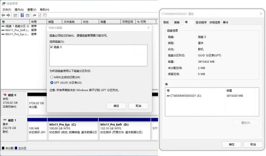This screenshot has width=266, height=156.
Task: Close the CT4000MX500SSD1 属性 window with its X
Action: (x=261, y=14)
